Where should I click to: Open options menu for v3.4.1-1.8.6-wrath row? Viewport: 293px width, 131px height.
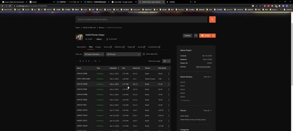pos(168,79)
